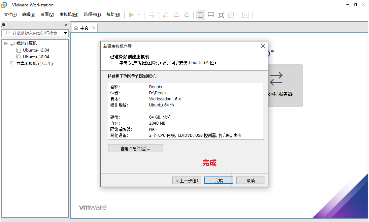Maximize the VMware Workstation window

click(355, 5)
